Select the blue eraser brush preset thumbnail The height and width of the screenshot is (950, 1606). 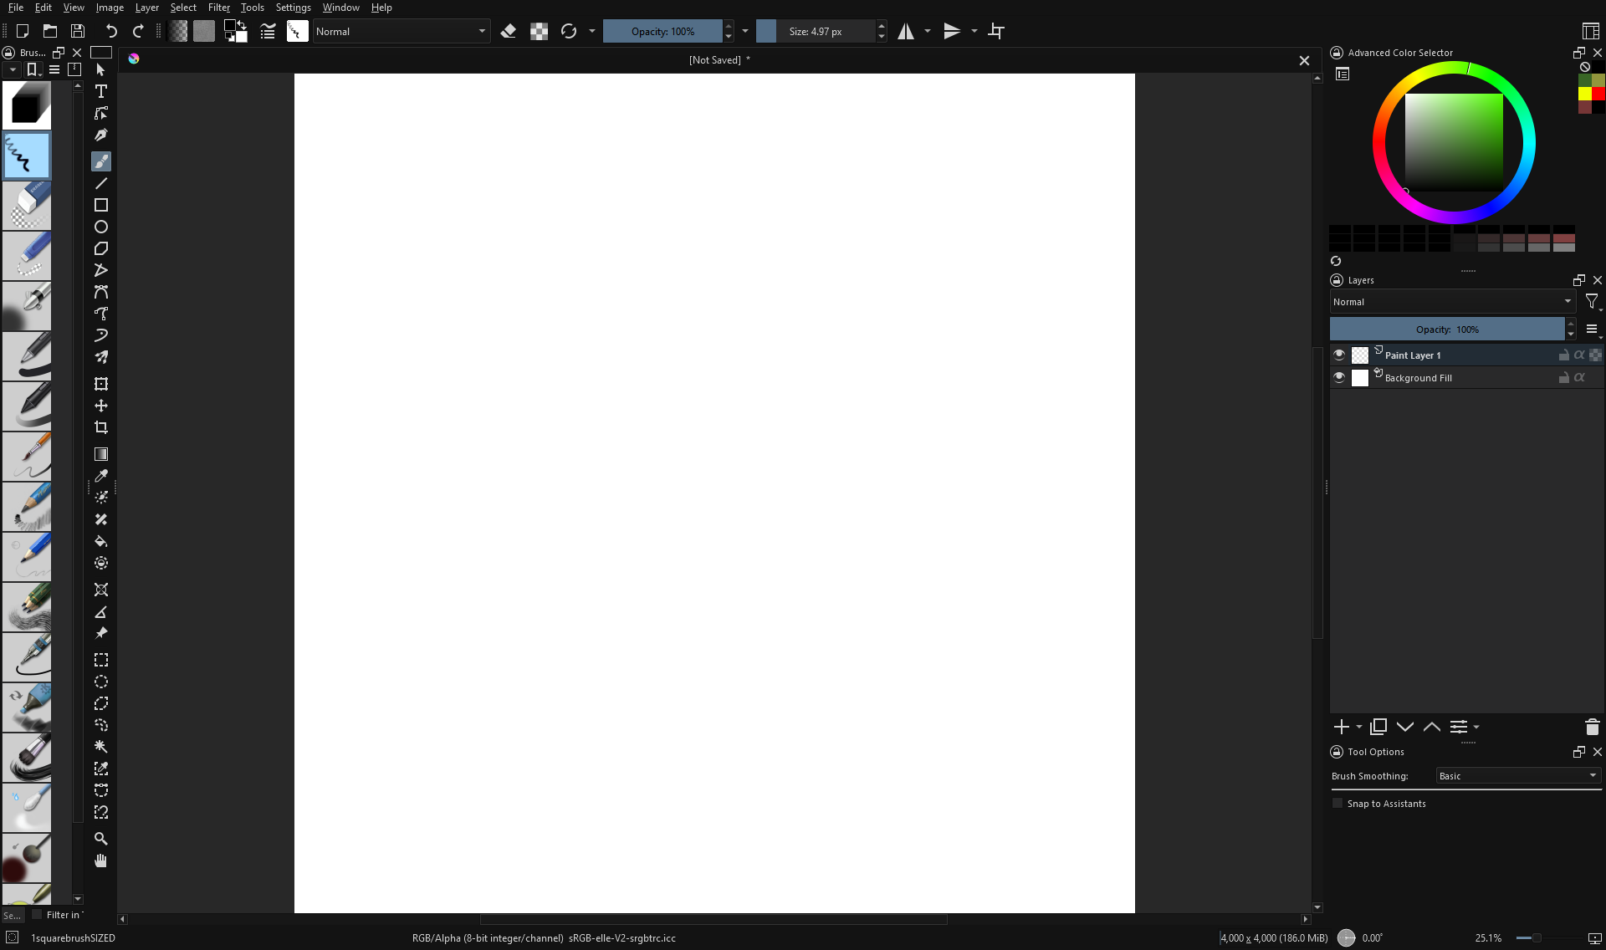coord(27,206)
